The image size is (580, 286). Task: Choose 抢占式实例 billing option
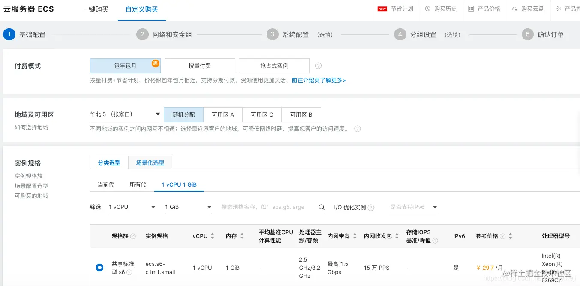tap(274, 66)
